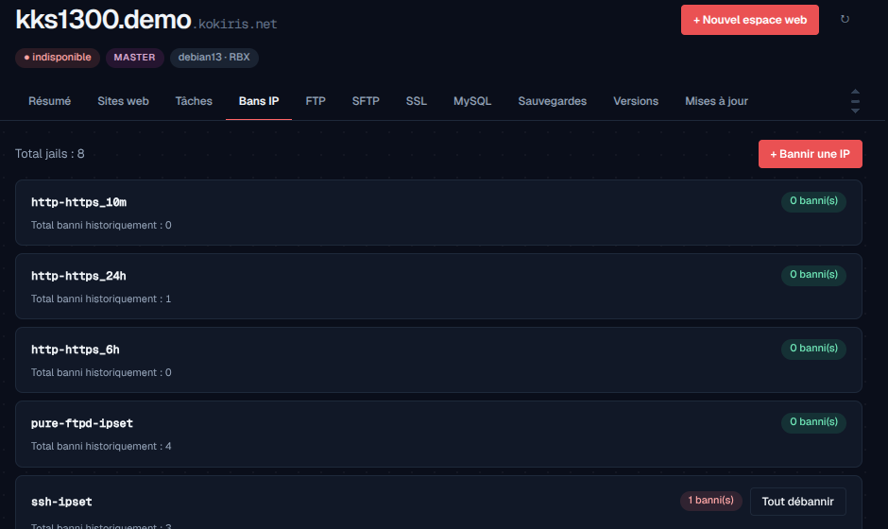Click the 0 banni(s) badge of pure-ftpd-ipset
Screen dimensions: 888x529
coord(813,422)
